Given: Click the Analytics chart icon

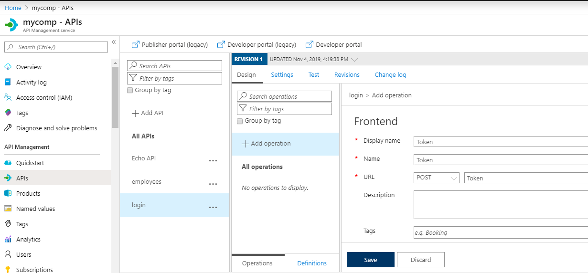Looking at the screenshot, I should (8, 239).
